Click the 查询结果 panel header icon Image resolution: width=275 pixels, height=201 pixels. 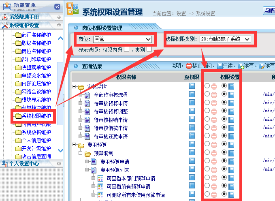75,66
